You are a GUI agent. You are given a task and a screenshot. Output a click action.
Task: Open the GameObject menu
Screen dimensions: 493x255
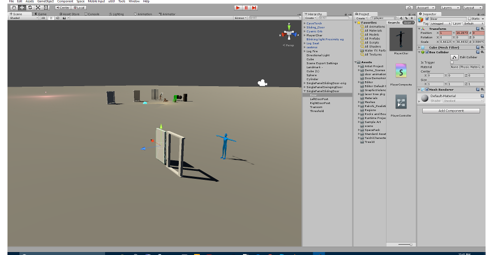[x=46, y=1]
